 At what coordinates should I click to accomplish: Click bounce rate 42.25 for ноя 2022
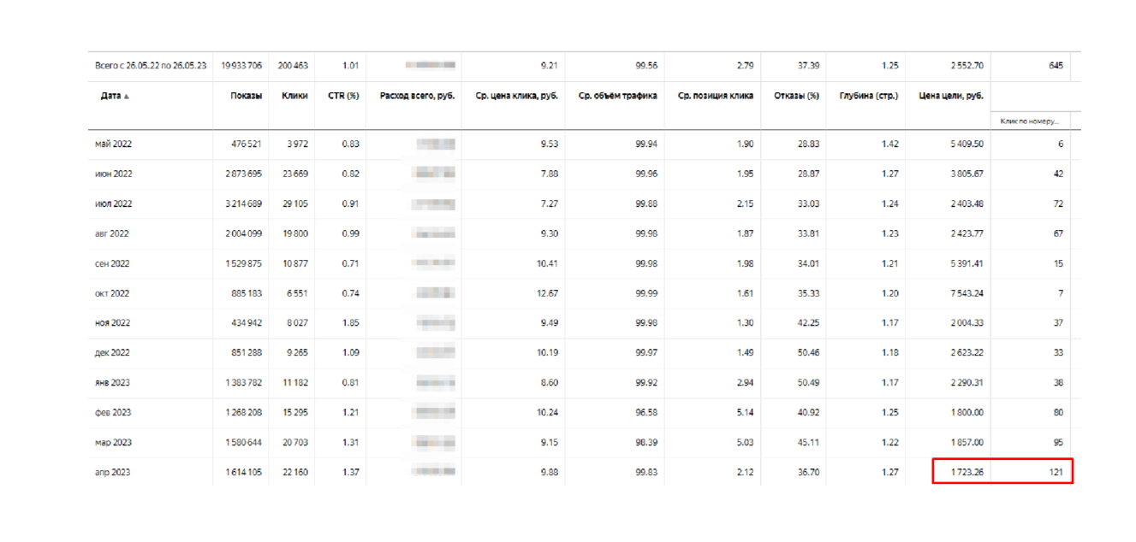[x=809, y=323]
